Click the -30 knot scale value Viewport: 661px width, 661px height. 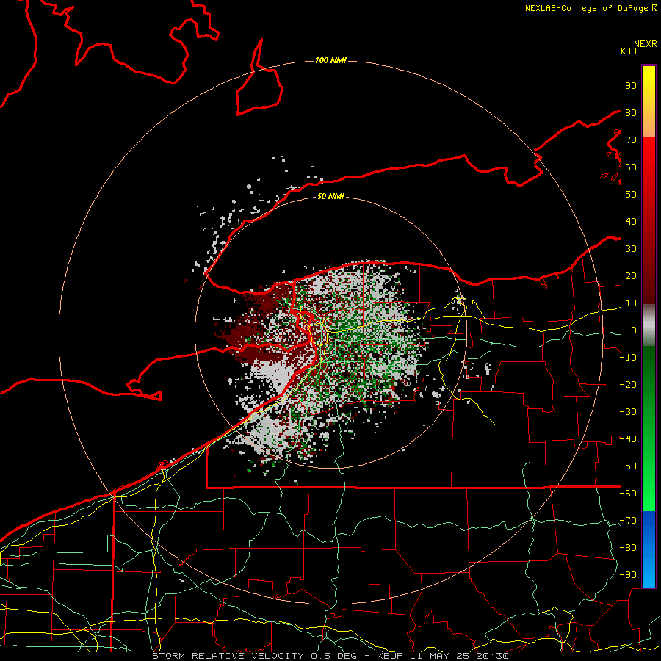[x=628, y=412]
